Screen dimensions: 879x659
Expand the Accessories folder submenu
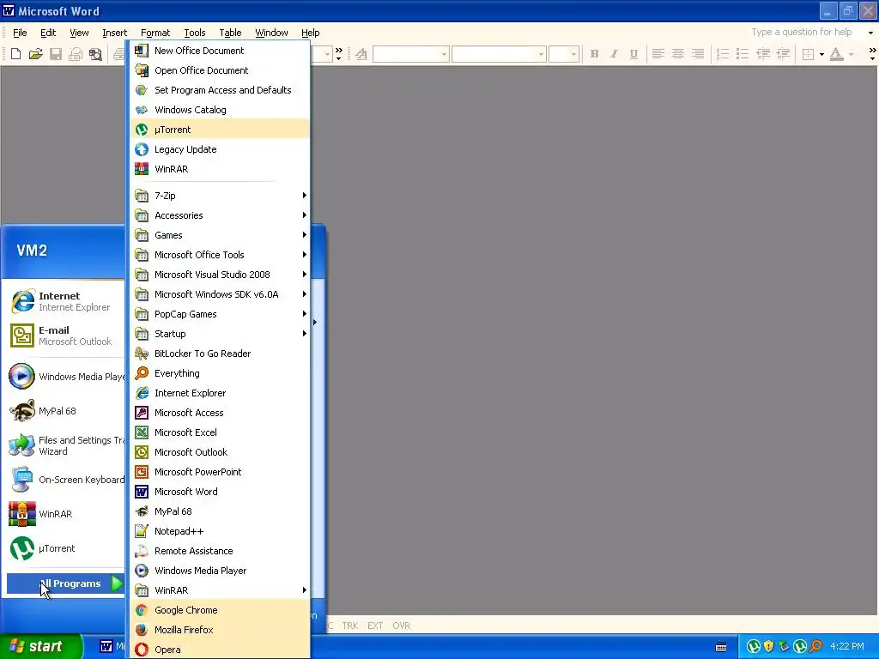click(x=220, y=215)
